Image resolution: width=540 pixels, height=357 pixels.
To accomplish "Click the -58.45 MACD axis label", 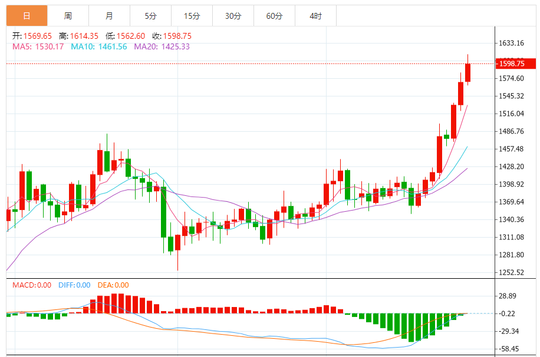I will click(x=509, y=349).
